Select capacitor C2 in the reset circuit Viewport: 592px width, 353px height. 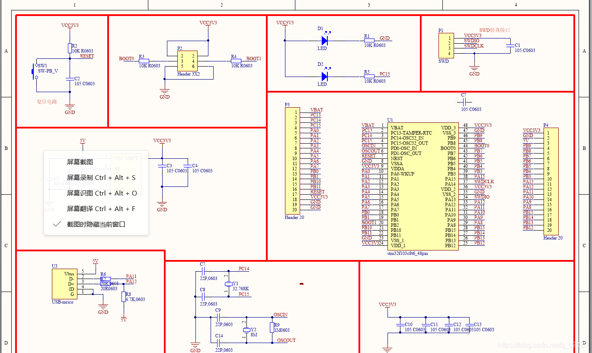pos(69,79)
